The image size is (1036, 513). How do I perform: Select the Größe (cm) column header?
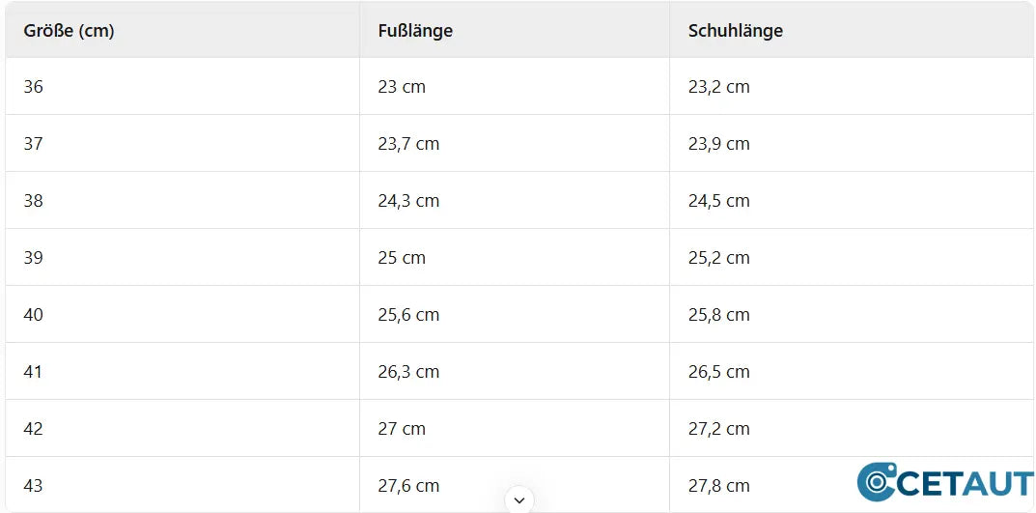70,31
